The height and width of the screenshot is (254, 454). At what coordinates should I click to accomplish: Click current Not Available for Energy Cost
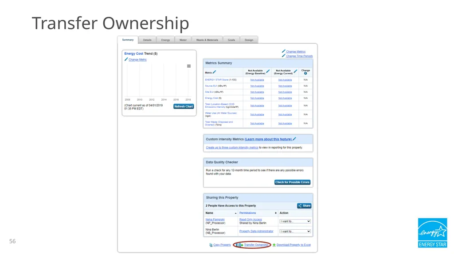285,98
